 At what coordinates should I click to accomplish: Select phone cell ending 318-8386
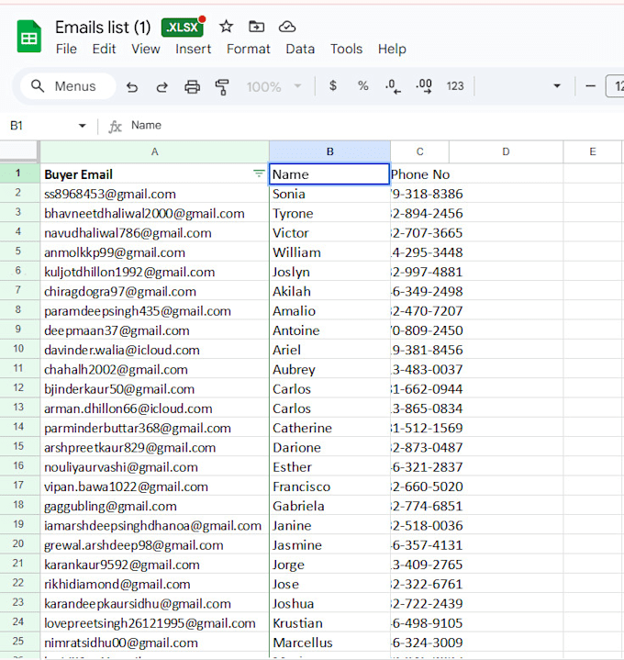point(419,194)
